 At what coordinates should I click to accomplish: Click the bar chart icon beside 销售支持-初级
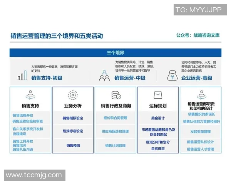(22, 75)
